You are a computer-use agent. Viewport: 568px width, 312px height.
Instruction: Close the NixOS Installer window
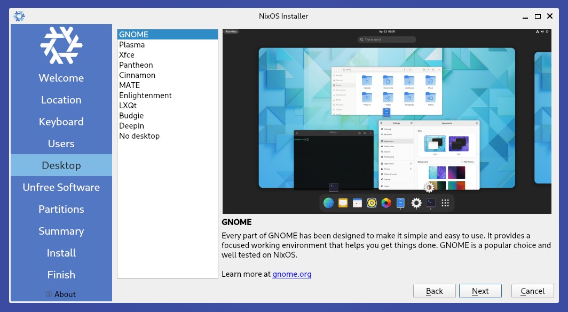pyautogui.click(x=549, y=17)
